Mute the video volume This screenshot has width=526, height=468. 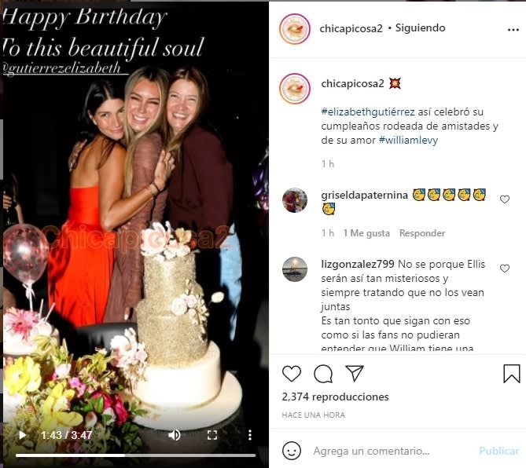pyautogui.click(x=175, y=434)
